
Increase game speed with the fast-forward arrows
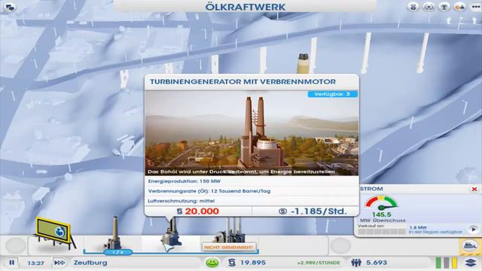pyautogui.click(x=59, y=263)
